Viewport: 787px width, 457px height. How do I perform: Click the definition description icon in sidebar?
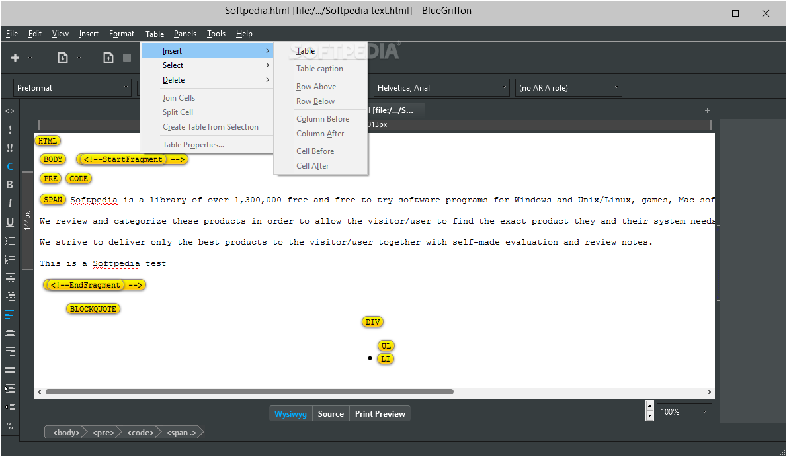(x=9, y=296)
